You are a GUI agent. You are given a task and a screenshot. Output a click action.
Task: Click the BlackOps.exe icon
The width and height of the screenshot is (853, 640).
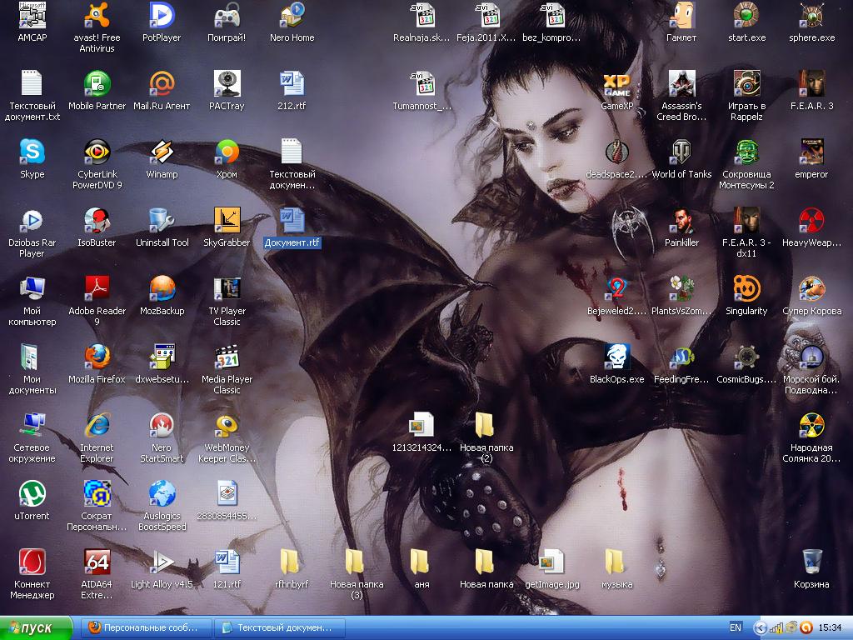[616, 357]
